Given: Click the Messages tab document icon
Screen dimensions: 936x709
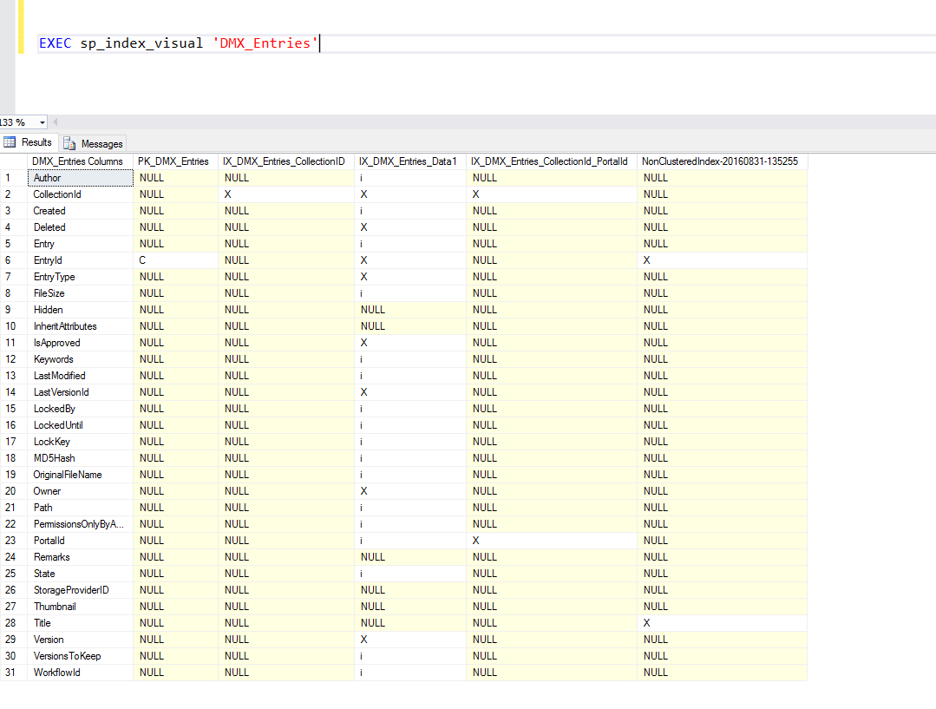Looking at the screenshot, I should (69, 143).
